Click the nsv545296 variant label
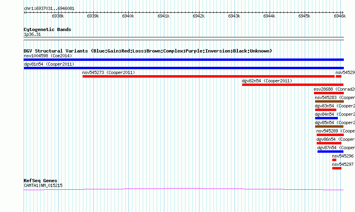 click(x=343, y=156)
